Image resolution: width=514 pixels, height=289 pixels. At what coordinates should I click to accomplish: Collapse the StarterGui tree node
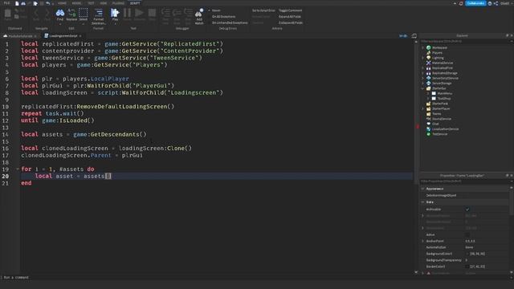tap(423, 88)
